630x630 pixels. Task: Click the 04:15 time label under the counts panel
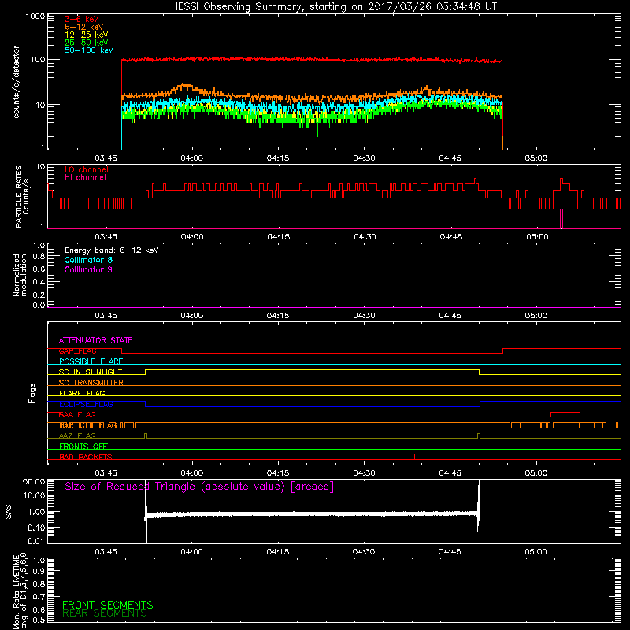coord(278,158)
